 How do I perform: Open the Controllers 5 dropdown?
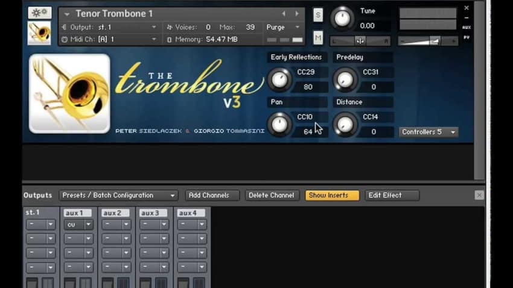pyautogui.click(x=429, y=132)
